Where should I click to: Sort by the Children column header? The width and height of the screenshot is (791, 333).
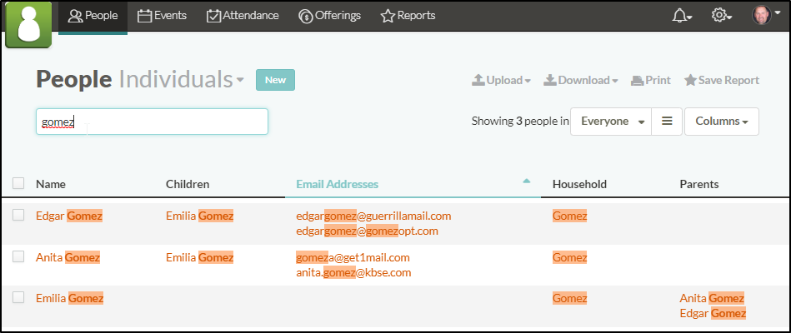point(188,184)
